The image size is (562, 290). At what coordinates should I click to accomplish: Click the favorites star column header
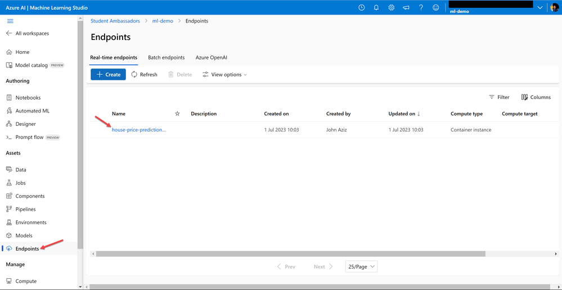pyautogui.click(x=177, y=114)
